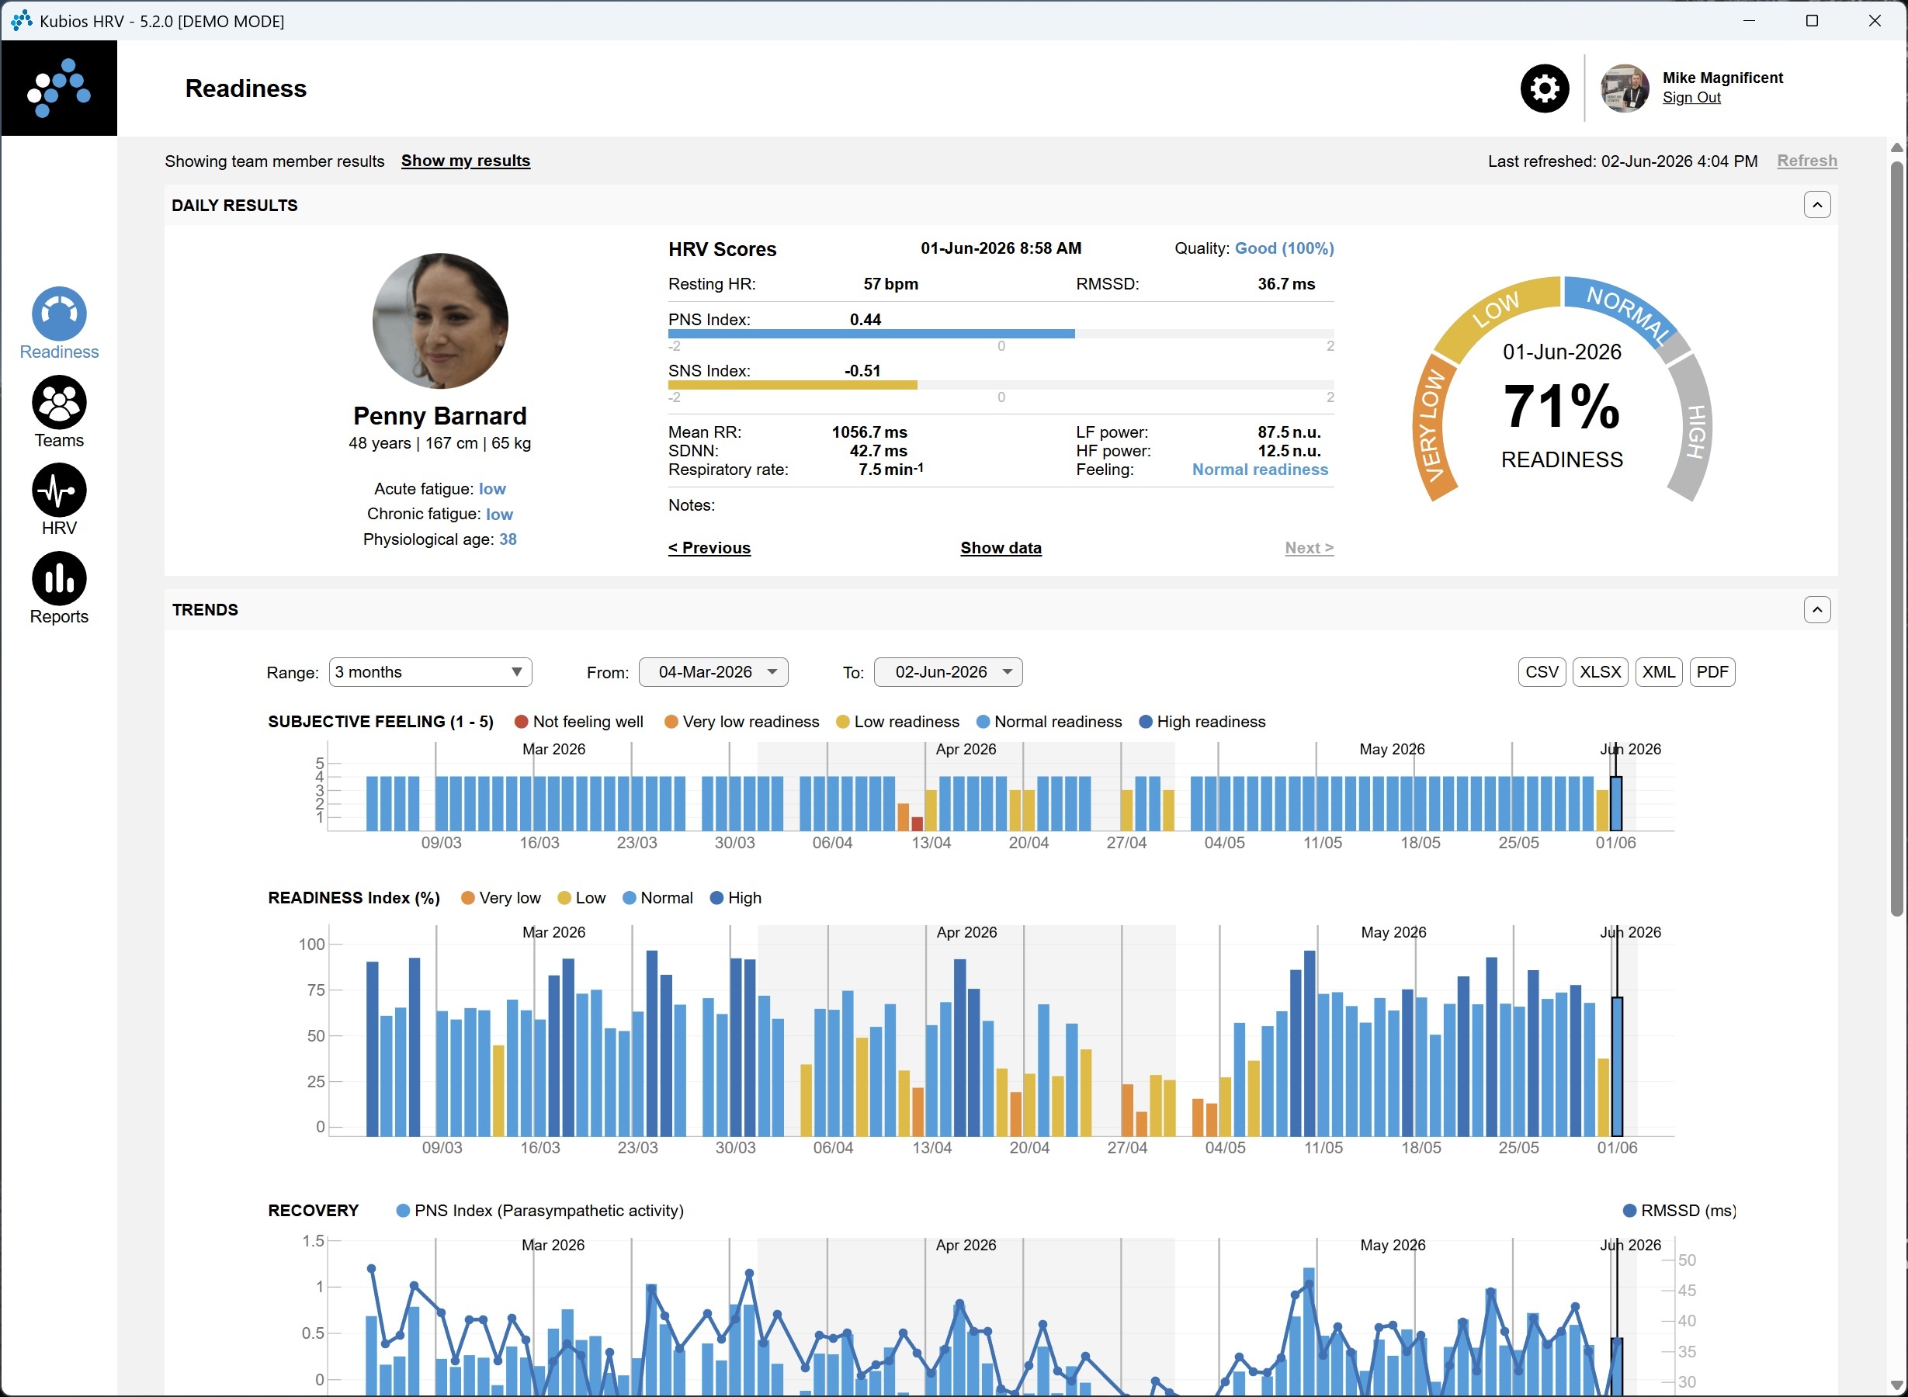Viewport: 1908px width, 1397px height.
Task: Click the Mike Magnificent username
Action: pyautogui.click(x=1722, y=78)
